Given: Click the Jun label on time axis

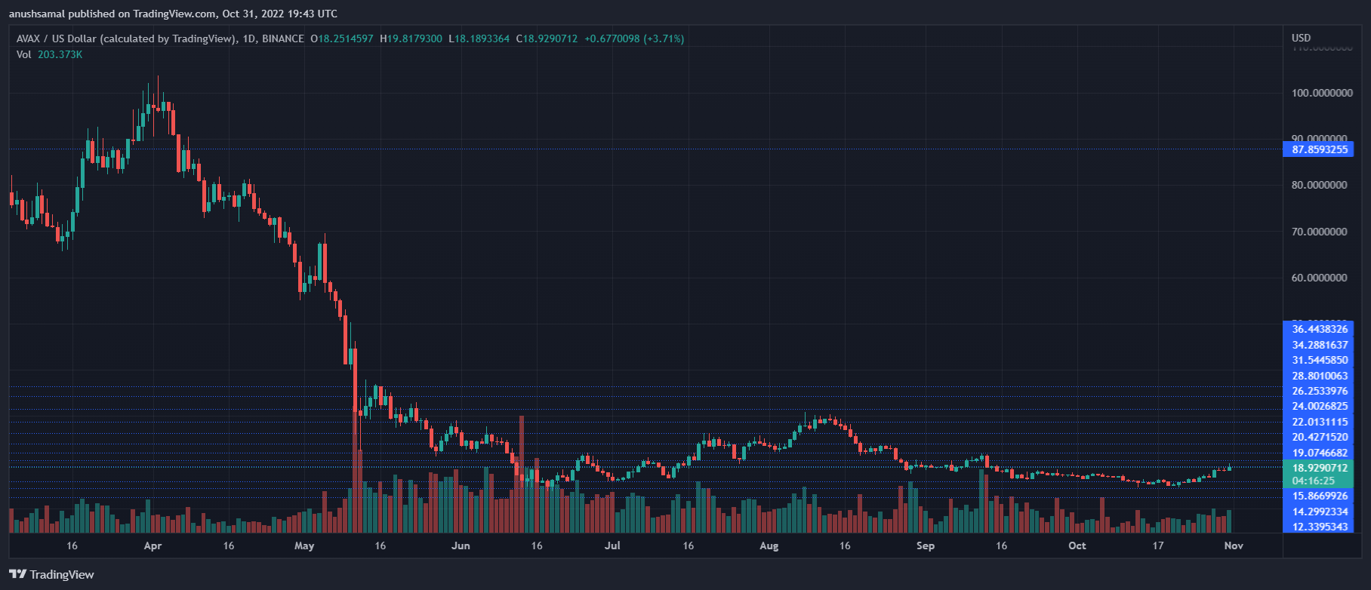Looking at the screenshot, I should 460,545.
